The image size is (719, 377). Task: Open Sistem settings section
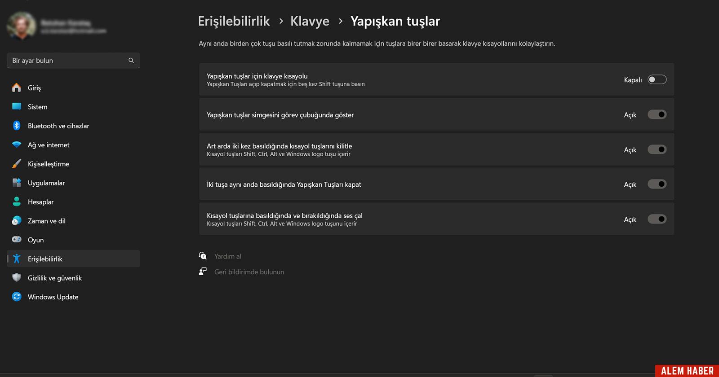pyautogui.click(x=73, y=107)
